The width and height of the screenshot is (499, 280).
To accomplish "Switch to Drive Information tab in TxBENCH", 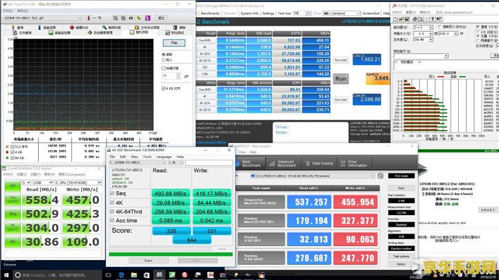I will click(x=353, y=163).
